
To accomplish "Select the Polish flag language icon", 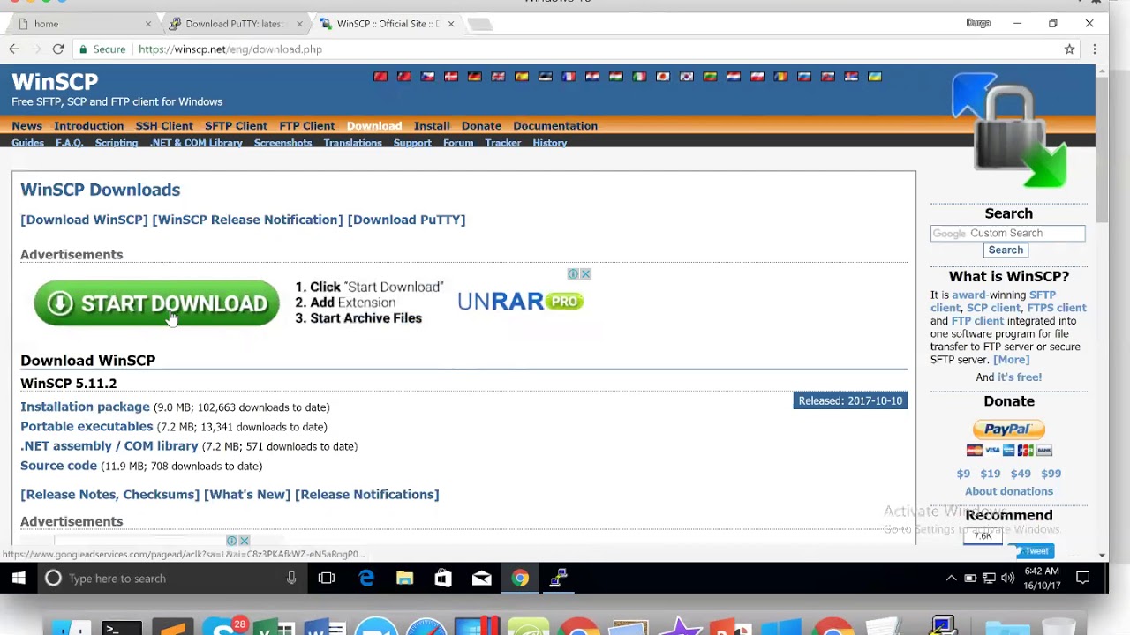I will point(757,77).
